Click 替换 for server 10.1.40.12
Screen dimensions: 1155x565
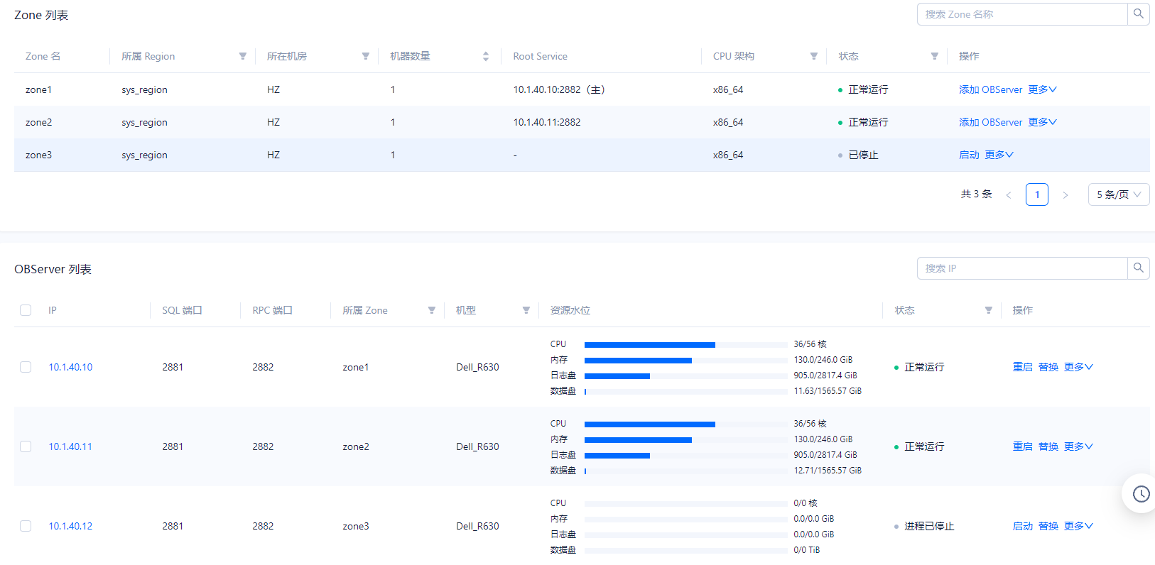tap(1048, 526)
